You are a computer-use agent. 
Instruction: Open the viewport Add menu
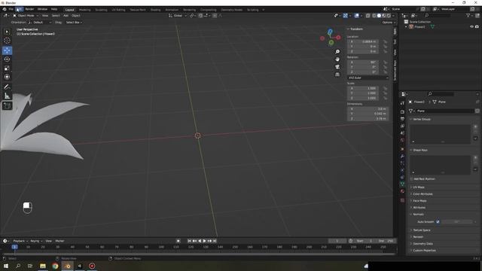click(x=66, y=16)
